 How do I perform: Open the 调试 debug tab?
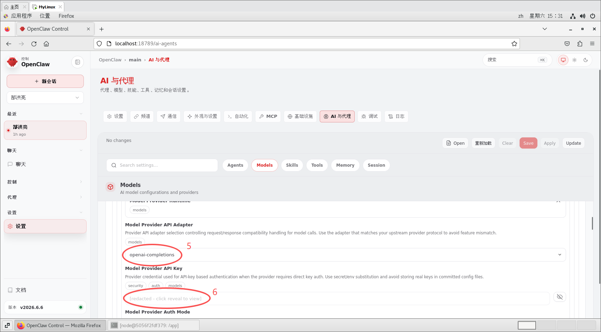click(369, 116)
